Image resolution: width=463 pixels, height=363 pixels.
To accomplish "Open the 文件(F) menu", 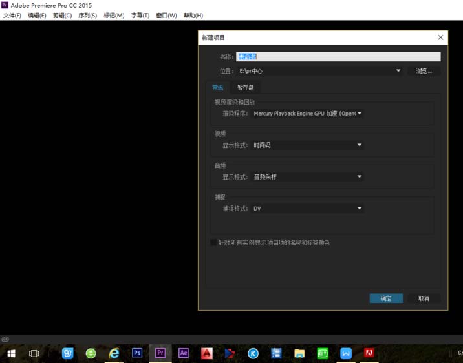I will (12, 16).
